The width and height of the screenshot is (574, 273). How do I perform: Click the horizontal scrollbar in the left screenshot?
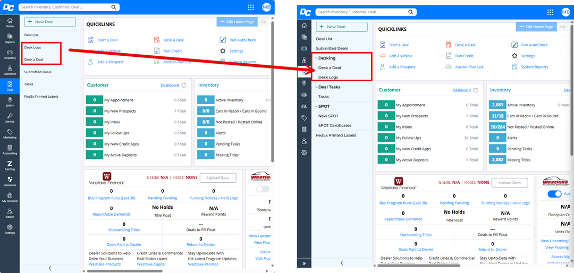(124, 271)
